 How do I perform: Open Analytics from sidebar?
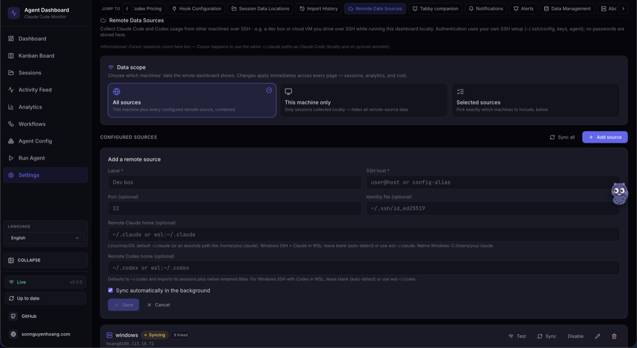pos(45,107)
